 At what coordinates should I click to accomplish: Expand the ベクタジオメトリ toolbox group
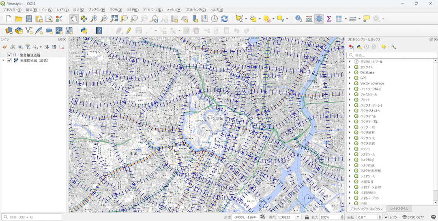(x=350, y=111)
